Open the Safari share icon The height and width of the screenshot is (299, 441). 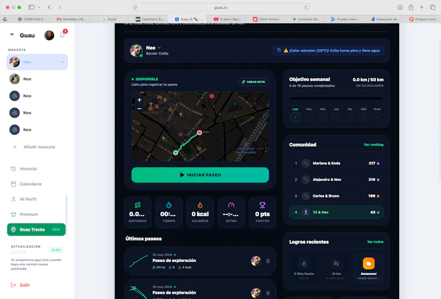click(x=411, y=7)
